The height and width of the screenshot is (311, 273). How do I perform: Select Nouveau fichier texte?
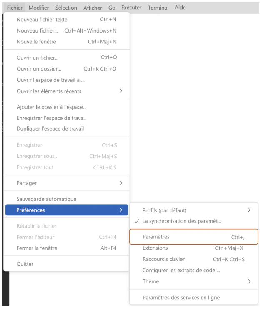click(67, 20)
